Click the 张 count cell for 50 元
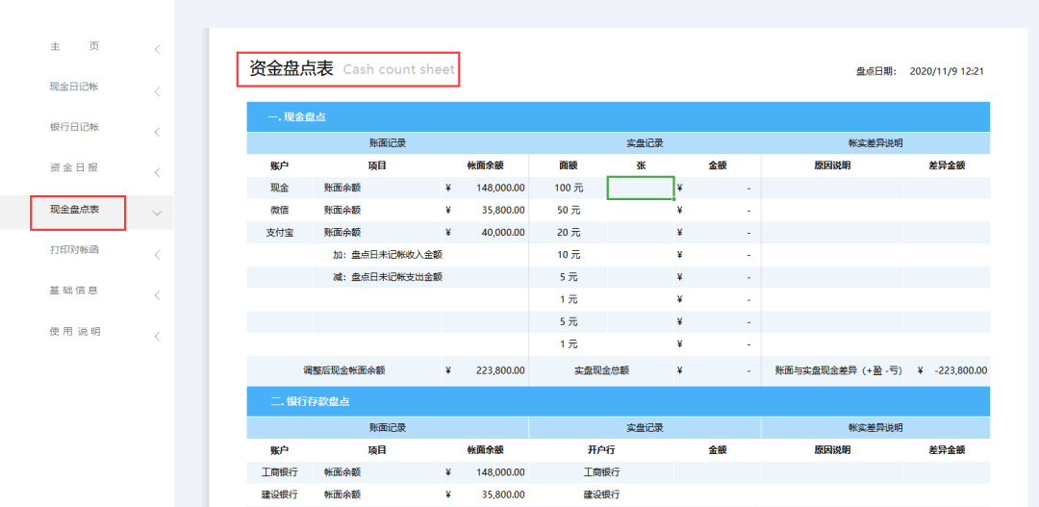The image size is (1039, 507). point(641,210)
